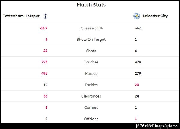
Task: Click the Tackles stat label
Action: [91, 85]
